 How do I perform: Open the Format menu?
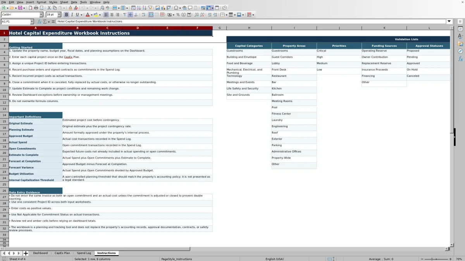[x=41, y=2]
